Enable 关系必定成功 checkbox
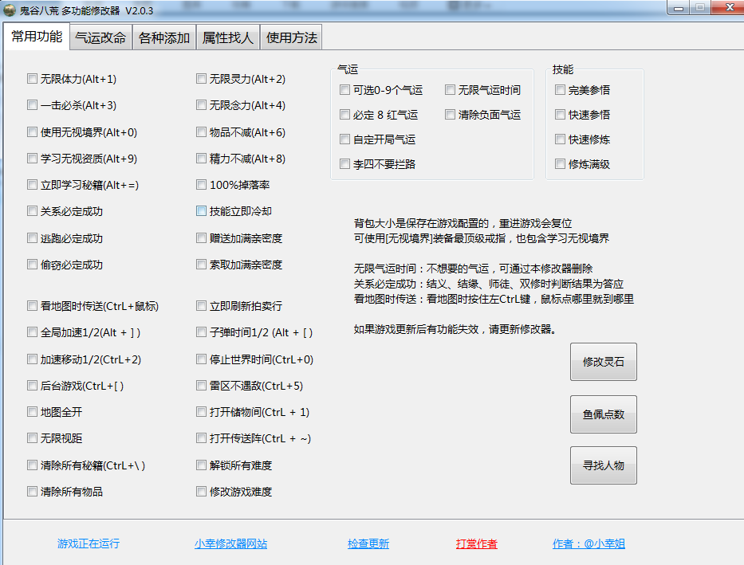This screenshot has height=565, width=744. [x=32, y=211]
